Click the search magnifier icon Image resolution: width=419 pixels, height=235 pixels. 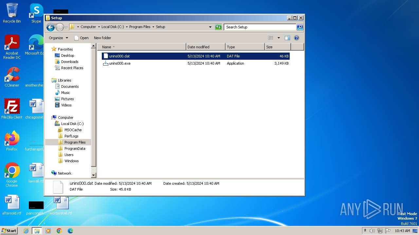[x=300, y=27]
